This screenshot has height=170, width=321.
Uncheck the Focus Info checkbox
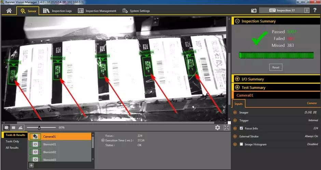tap(241, 128)
